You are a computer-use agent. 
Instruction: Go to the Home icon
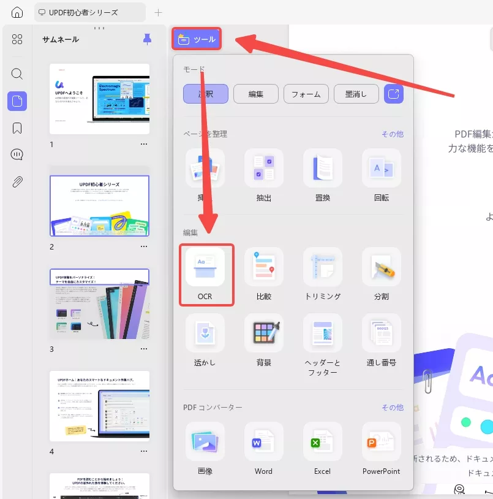(17, 12)
